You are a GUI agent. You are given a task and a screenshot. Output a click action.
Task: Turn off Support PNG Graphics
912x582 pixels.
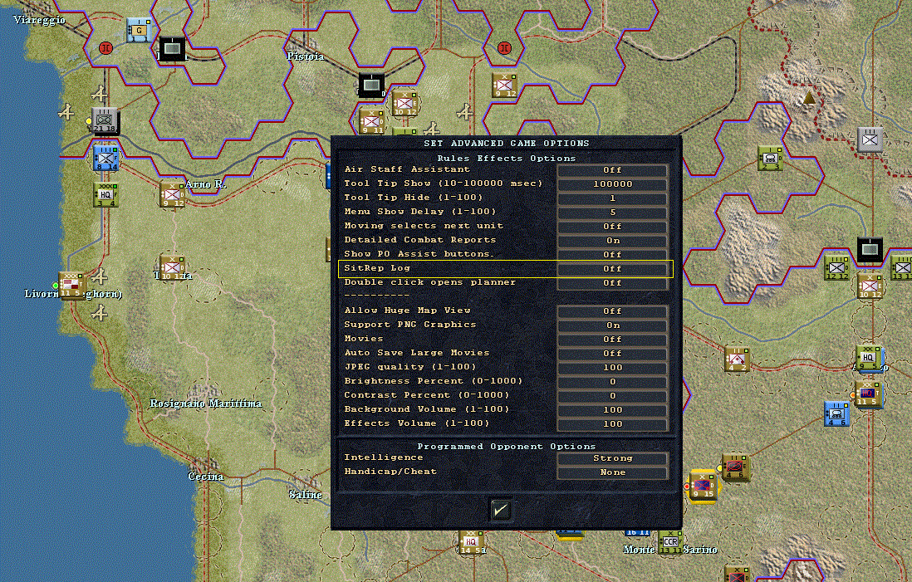(x=612, y=325)
